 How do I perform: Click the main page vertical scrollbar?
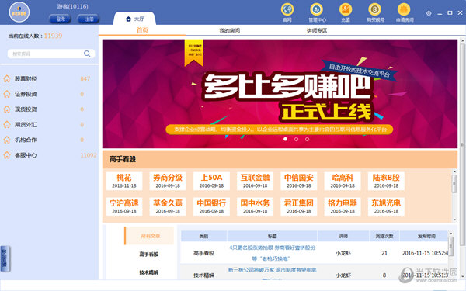462,144
